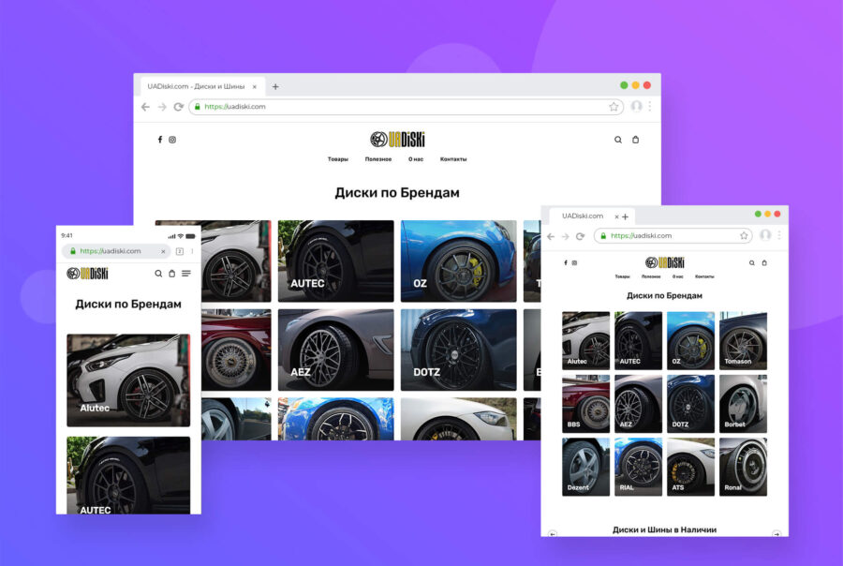The height and width of the screenshot is (566, 843).
Task: Click the Instagram icon in the site header
Action: 172,139
